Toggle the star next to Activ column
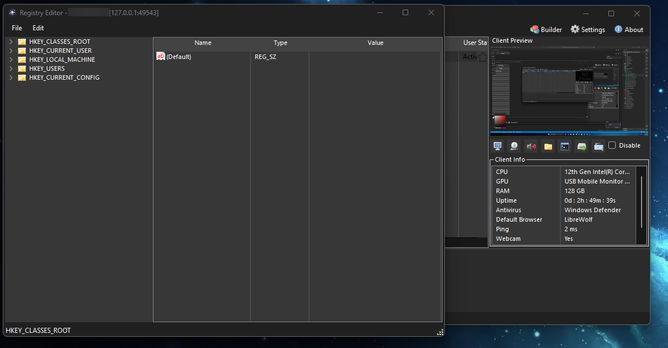The height and width of the screenshot is (348, 668). (484, 56)
